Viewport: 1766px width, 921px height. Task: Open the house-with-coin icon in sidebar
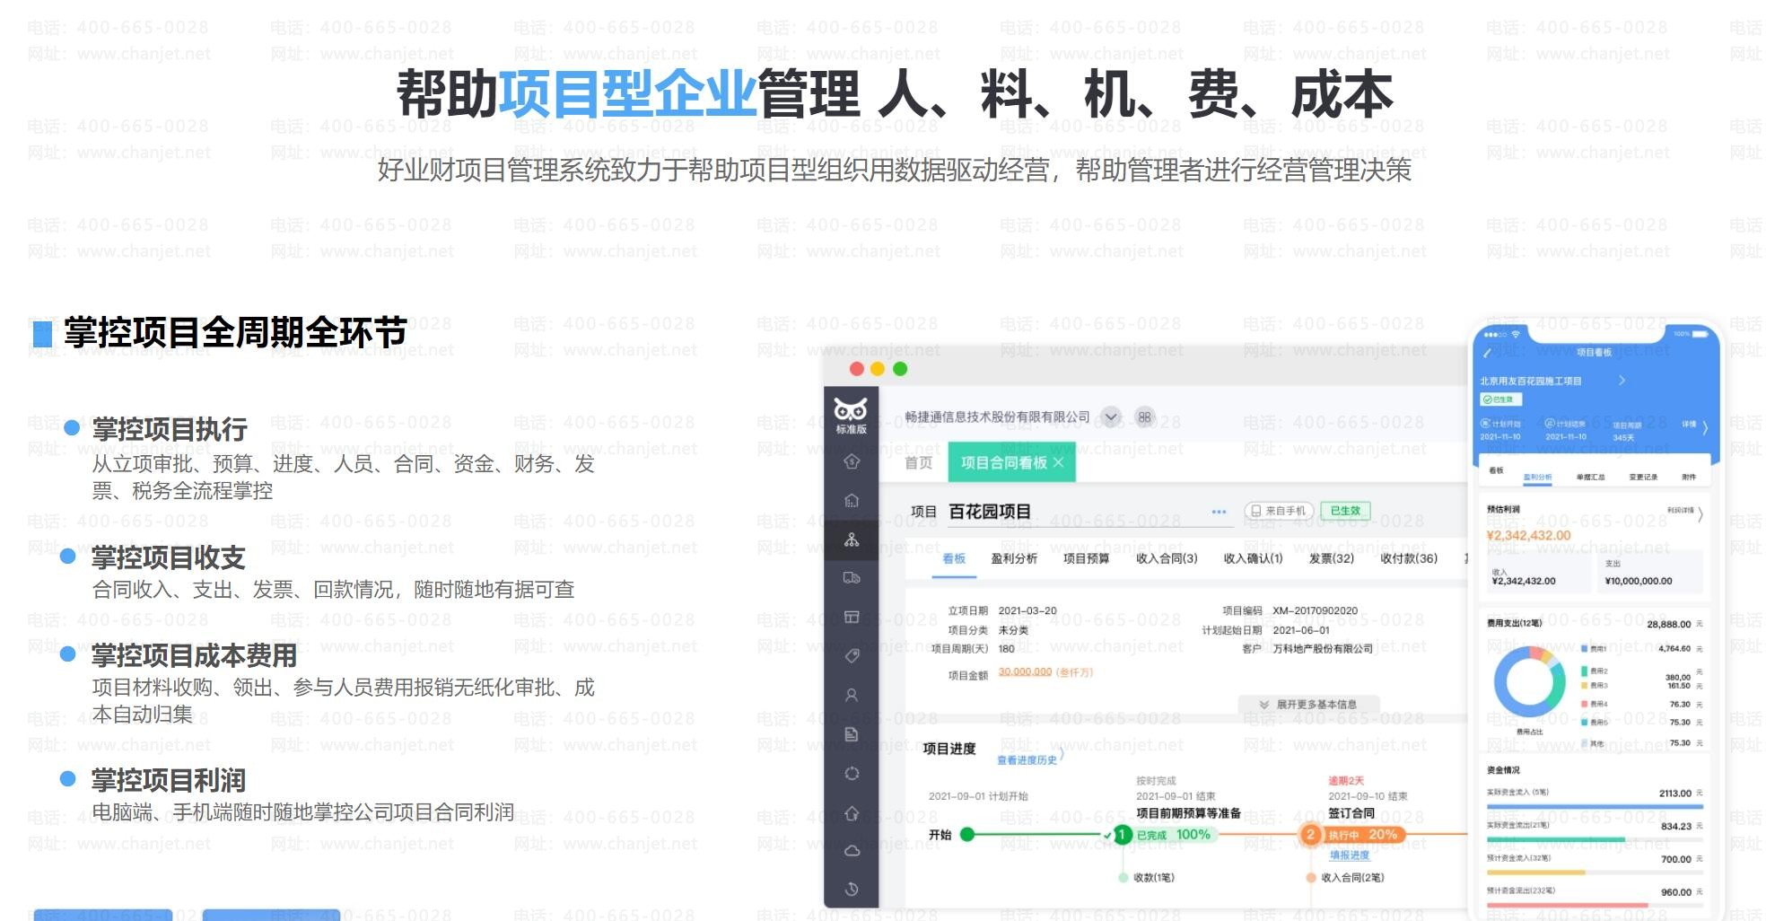click(852, 461)
